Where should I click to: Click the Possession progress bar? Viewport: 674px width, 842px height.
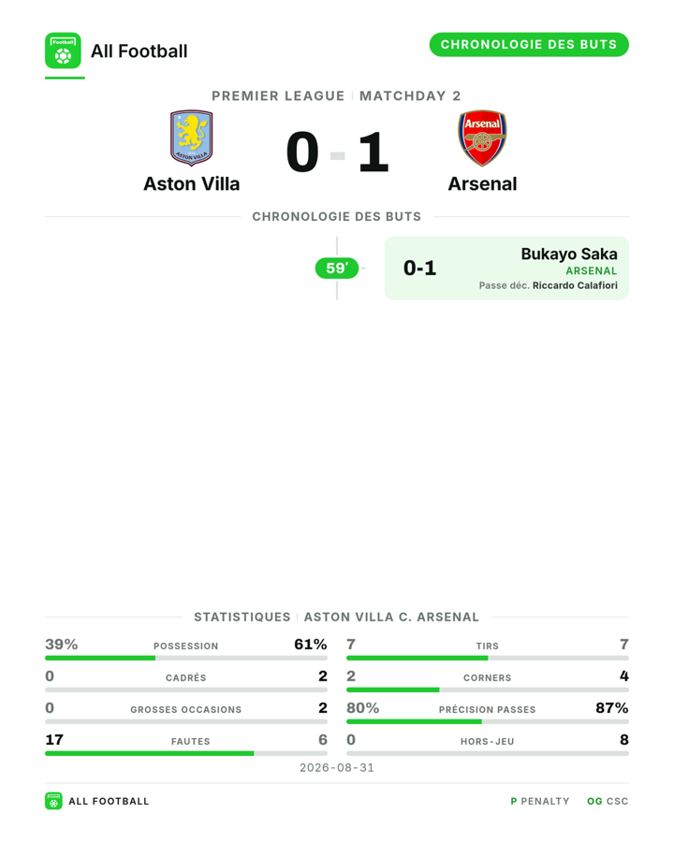186,658
